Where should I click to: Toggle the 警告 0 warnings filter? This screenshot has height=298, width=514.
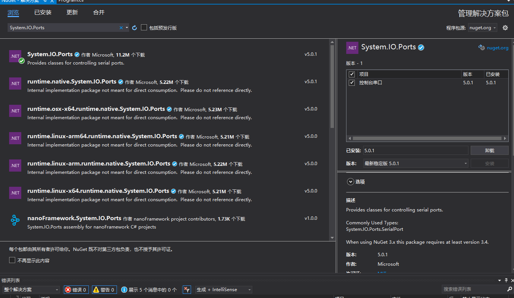104,290
